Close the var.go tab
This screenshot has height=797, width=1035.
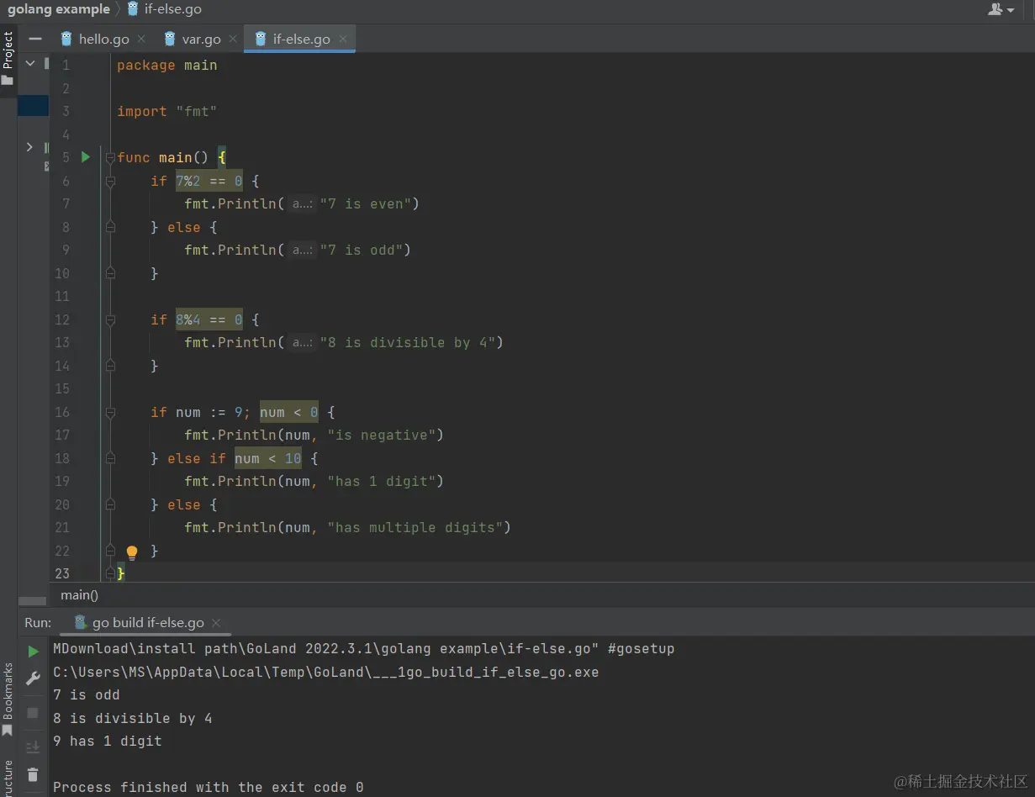tap(233, 39)
